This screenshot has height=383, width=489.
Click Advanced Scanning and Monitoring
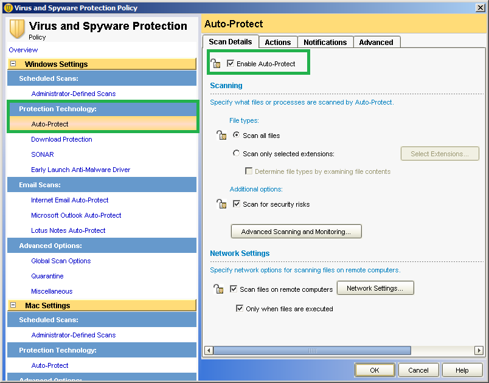tap(296, 231)
